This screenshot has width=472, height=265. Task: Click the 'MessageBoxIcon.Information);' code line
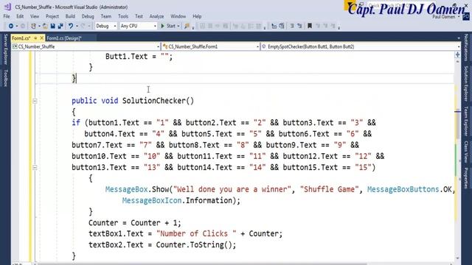[181, 200]
